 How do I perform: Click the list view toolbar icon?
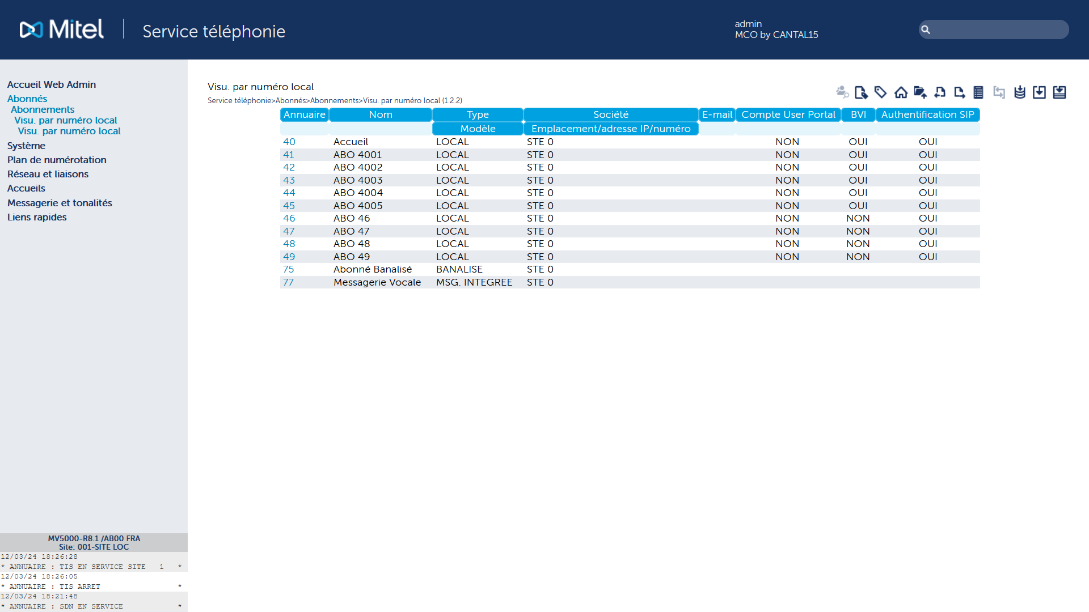tap(978, 92)
